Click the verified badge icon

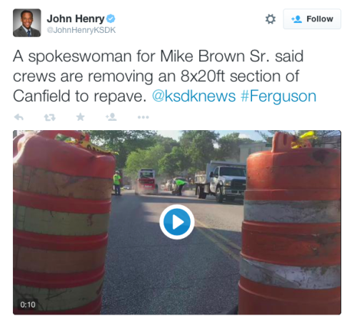coord(111,19)
